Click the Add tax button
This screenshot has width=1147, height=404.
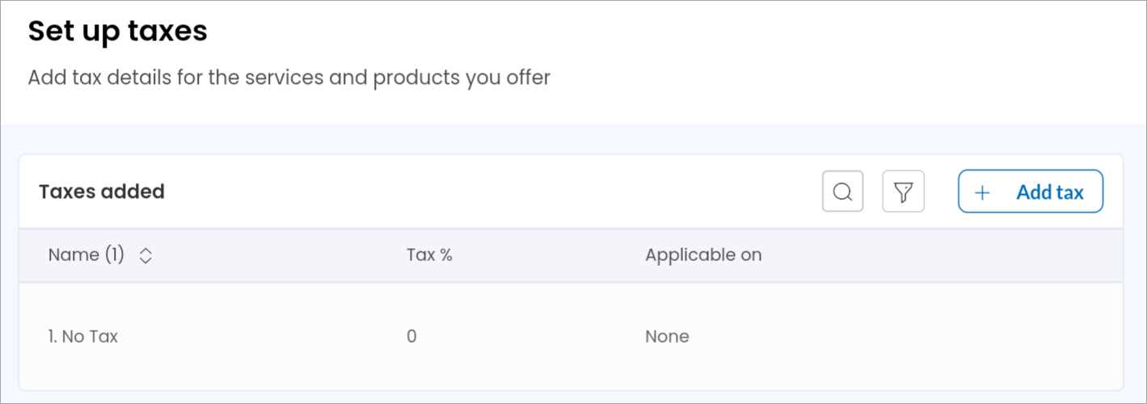1031,191
